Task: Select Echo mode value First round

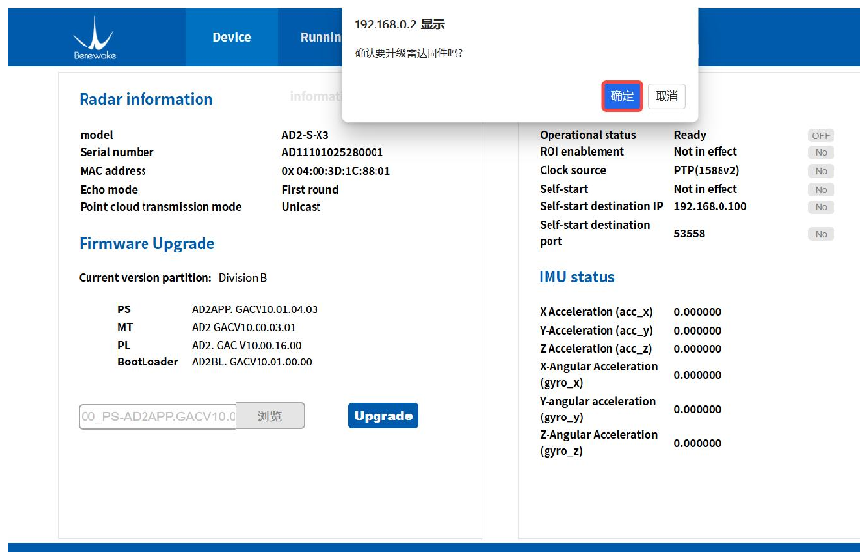Action: coord(311,190)
